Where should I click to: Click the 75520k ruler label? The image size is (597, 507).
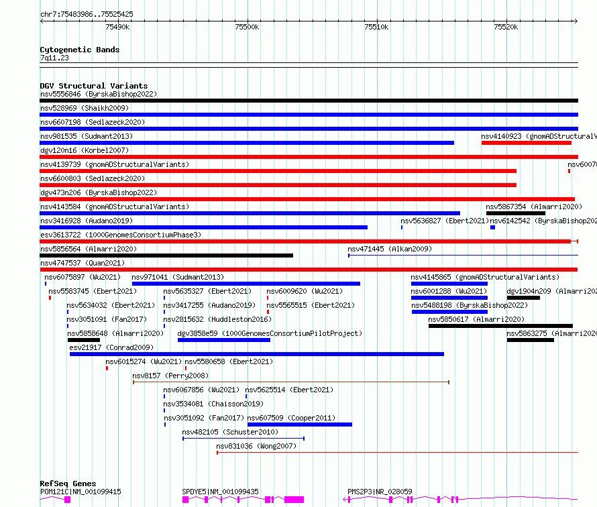click(x=506, y=27)
